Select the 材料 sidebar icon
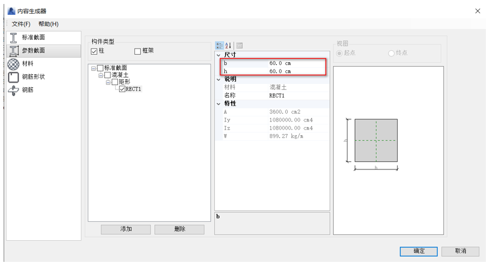 [14, 64]
